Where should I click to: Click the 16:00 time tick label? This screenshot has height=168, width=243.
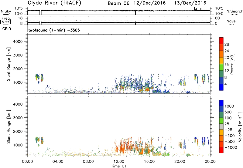pos(149,162)
